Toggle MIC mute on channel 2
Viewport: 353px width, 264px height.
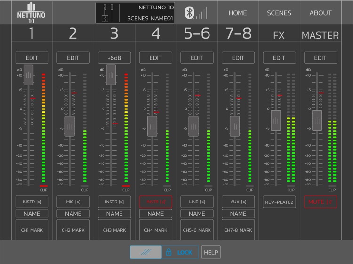(x=73, y=202)
